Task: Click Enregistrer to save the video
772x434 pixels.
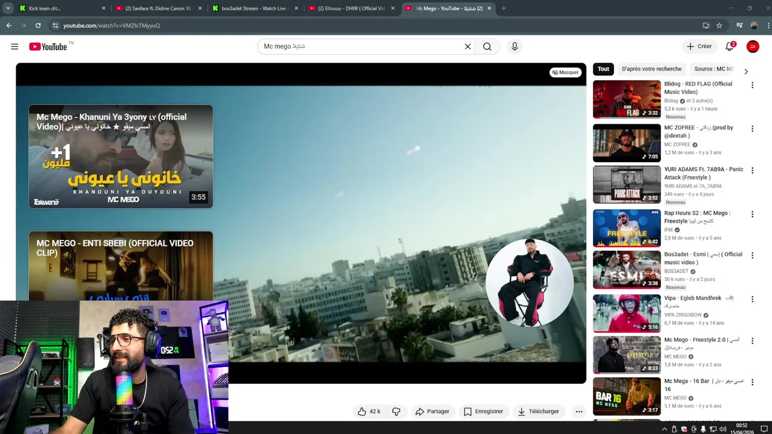Action: (483, 411)
